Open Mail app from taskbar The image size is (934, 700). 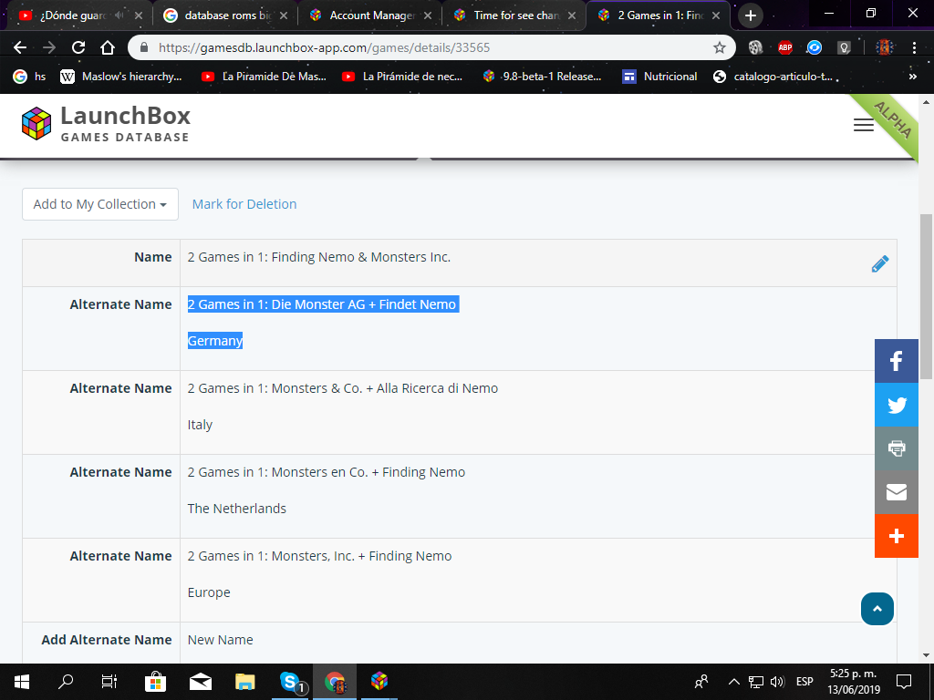[x=200, y=682]
